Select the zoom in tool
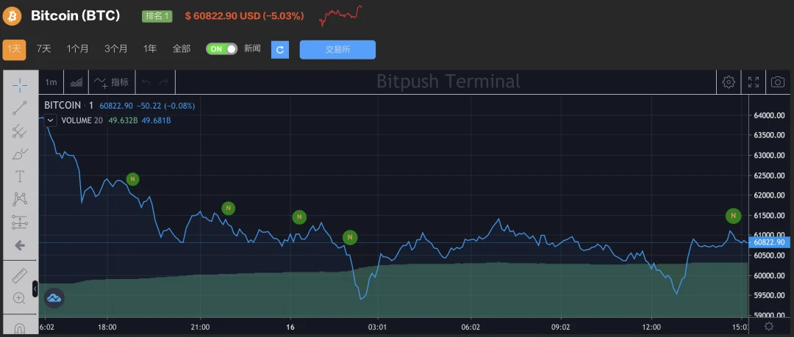This screenshot has height=337, width=794. coord(20,299)
